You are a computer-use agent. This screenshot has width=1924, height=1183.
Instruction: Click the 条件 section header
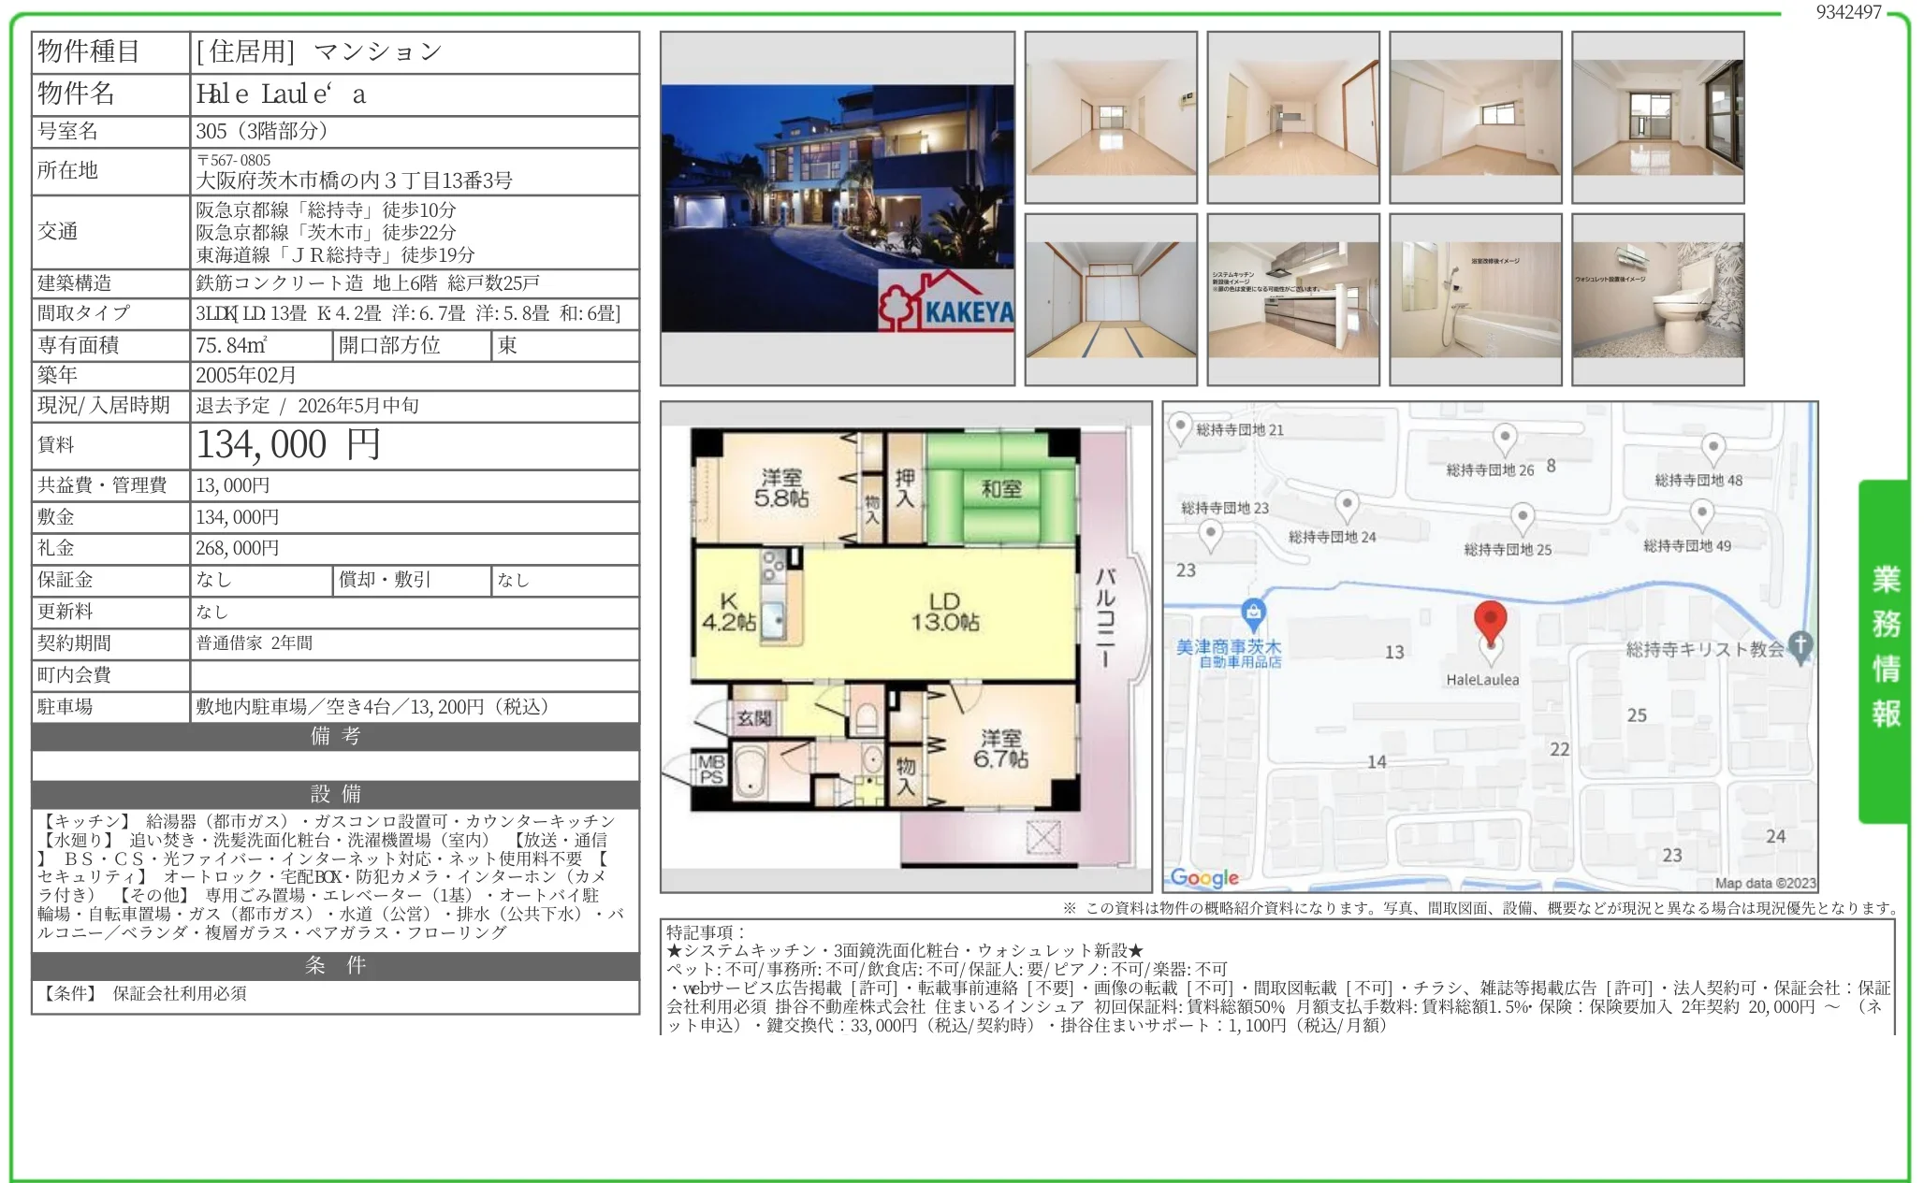click(x=336, y=965)
